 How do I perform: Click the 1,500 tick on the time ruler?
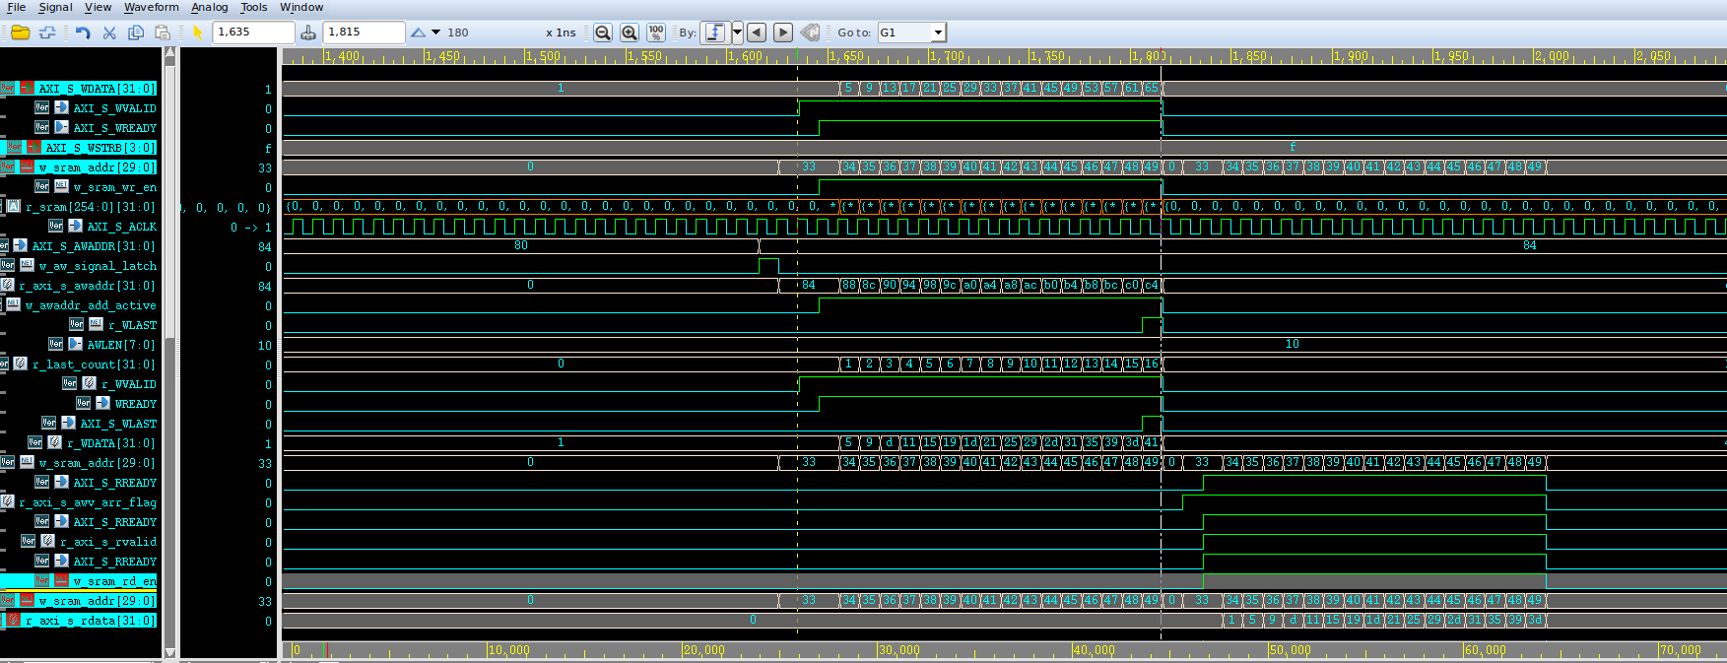pyautogui.click(x=543, y=56)
